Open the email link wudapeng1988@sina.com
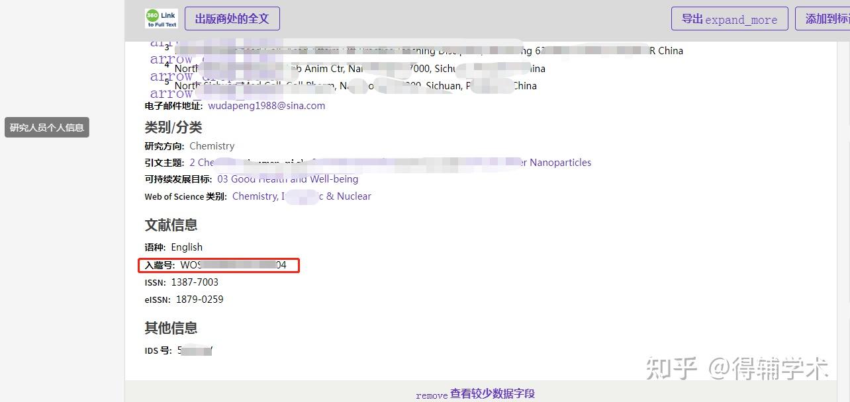This screenshot has width=850, height=402. (x=267, y=105)
